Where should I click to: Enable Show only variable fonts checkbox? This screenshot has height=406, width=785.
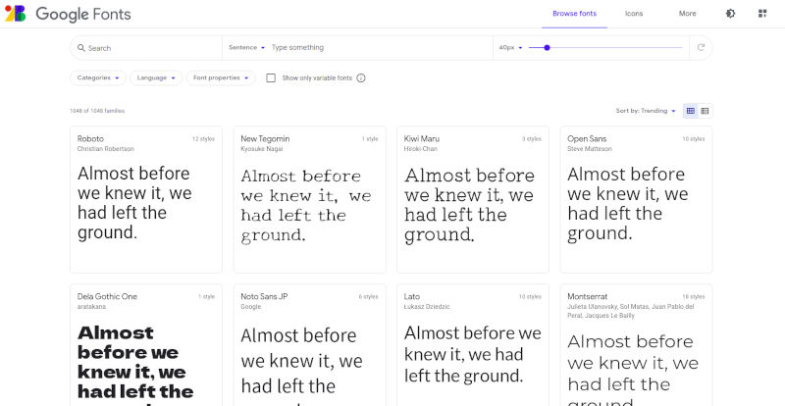click(x=271, y=78)
